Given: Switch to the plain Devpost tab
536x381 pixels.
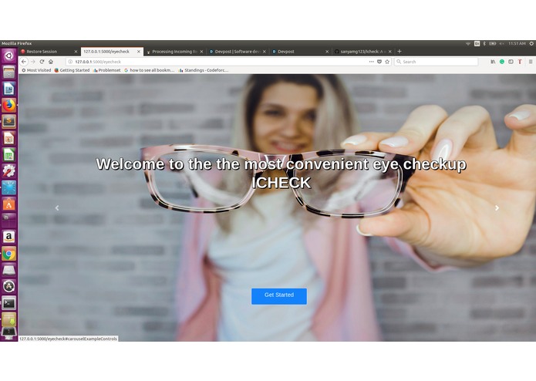Looking at the screenshot, I should (301, 52).
